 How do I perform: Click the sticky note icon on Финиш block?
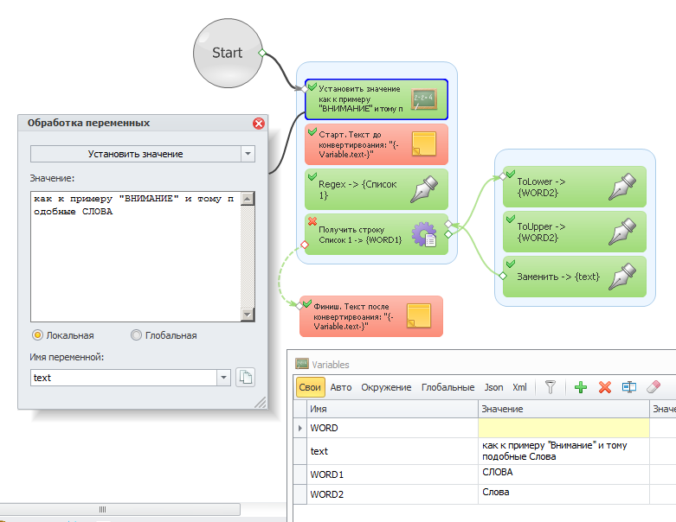(x=419, y=315)
